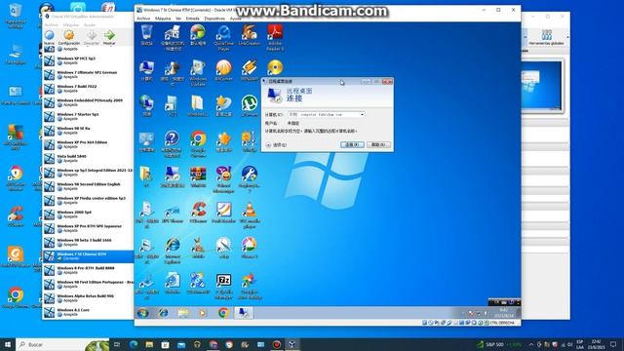The width and height of the screenshot is (624, 351).
Task: Open the Máquina menu of the VM window
Action: pyautogui.click(x=163, y=19)
